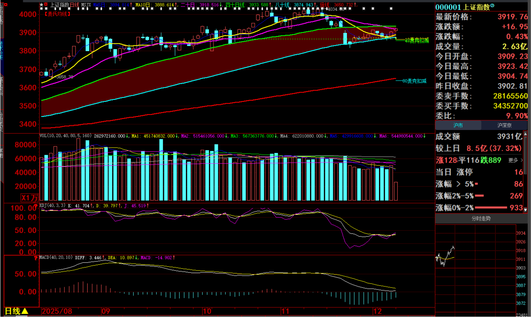Screen dimensions: 531x317
Task: Click the red square marker after the star
Action: pos(46,5)
